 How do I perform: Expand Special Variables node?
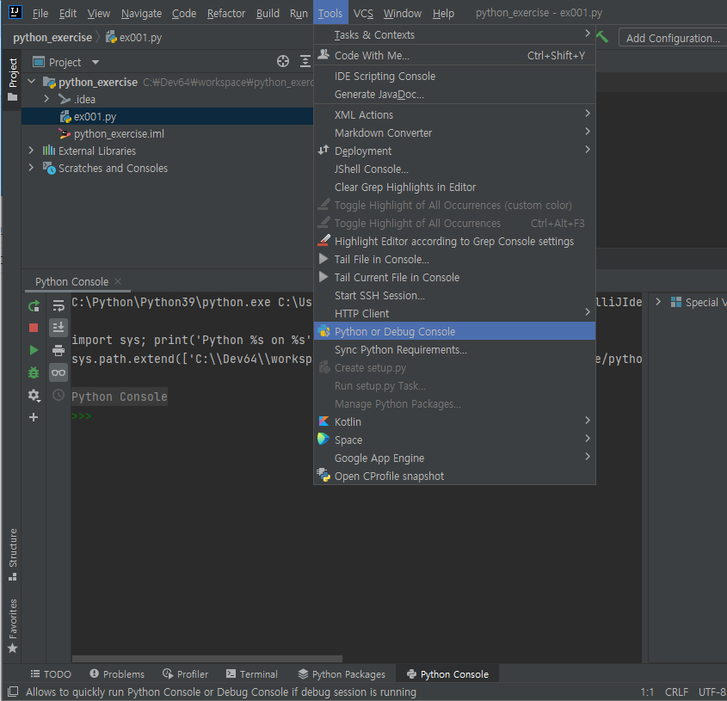658,302
